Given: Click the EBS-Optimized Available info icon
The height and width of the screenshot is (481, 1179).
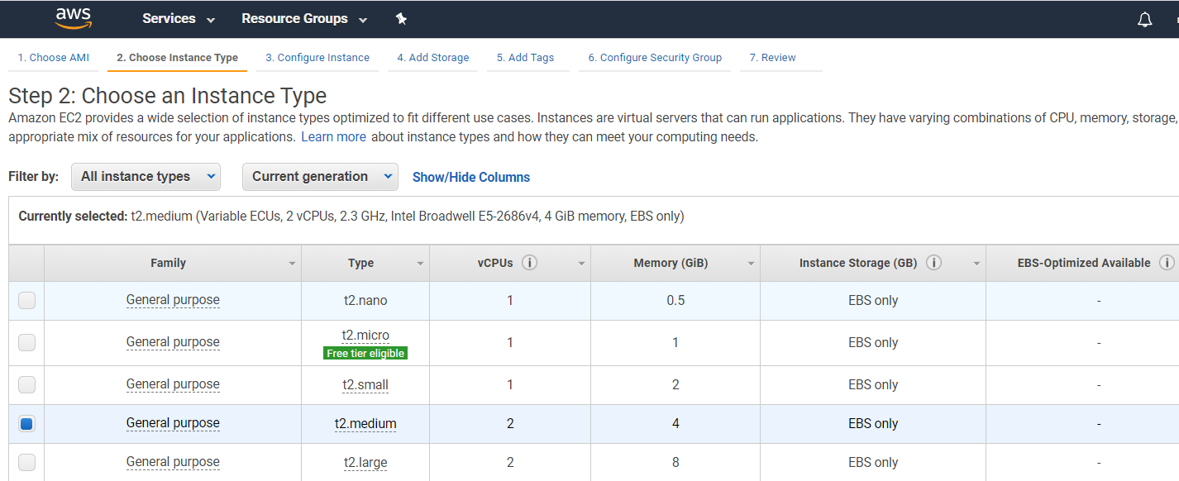Looking at the screenshot, I should click(1167, 263).
